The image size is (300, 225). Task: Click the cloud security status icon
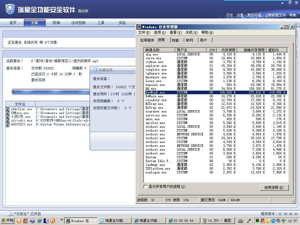(9, 214)
